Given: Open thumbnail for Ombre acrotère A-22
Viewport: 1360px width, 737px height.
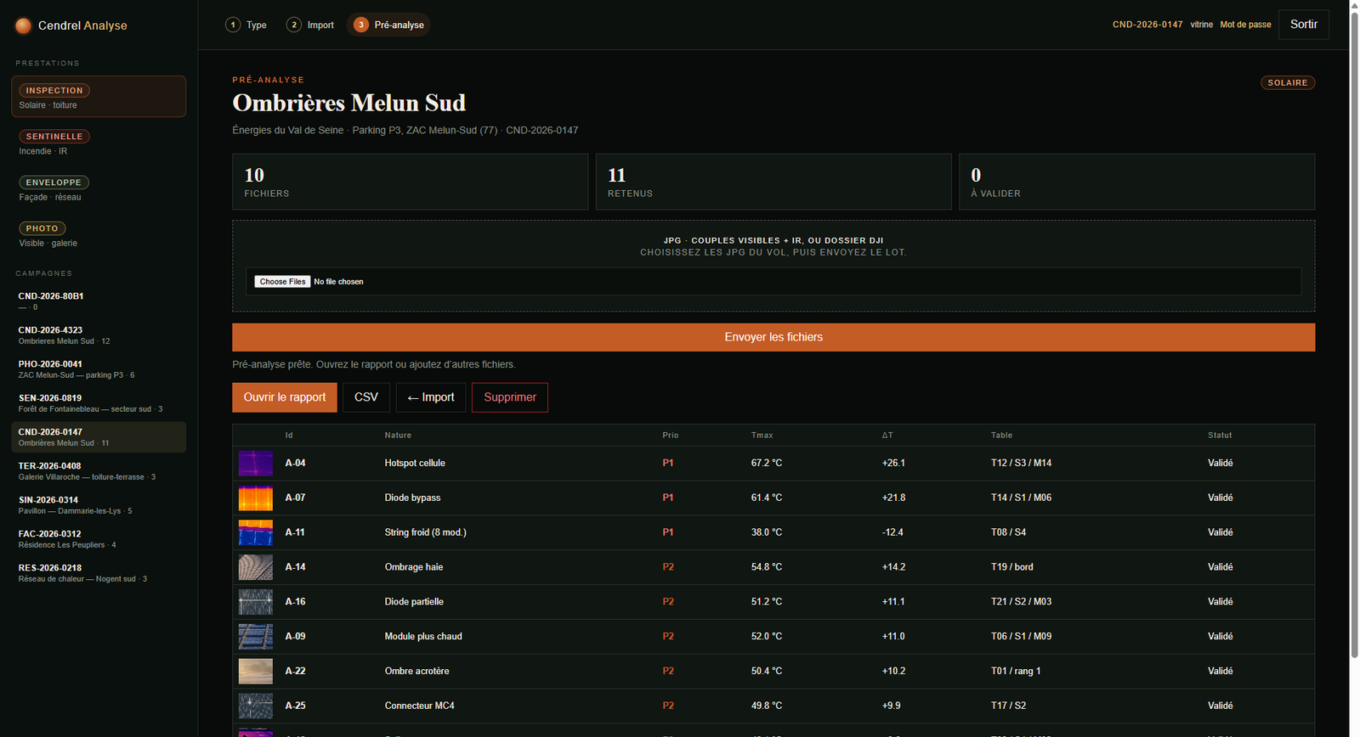Looking at the screenshot, I should tap(256, 672).
